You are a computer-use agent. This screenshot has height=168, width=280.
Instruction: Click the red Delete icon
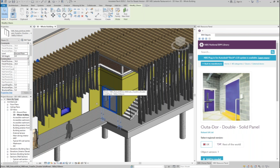(82, 16)
